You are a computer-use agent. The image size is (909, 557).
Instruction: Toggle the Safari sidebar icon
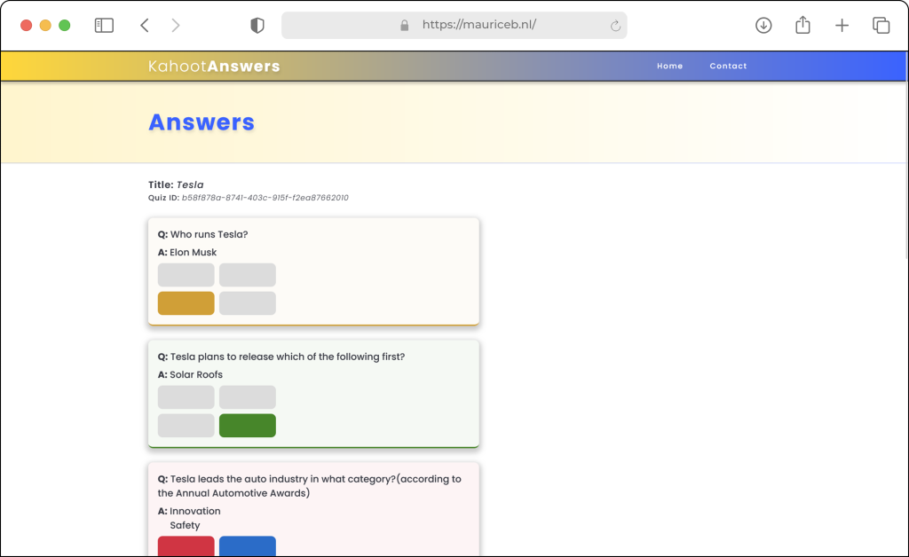[105, 26]
